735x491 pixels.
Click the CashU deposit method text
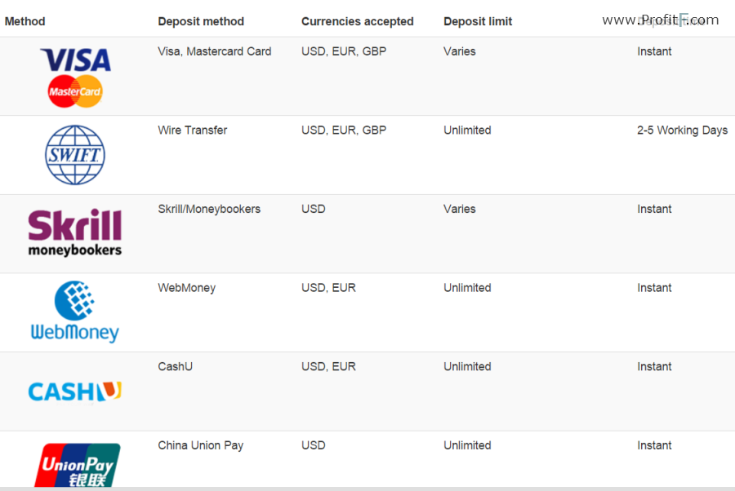point(175,366)
